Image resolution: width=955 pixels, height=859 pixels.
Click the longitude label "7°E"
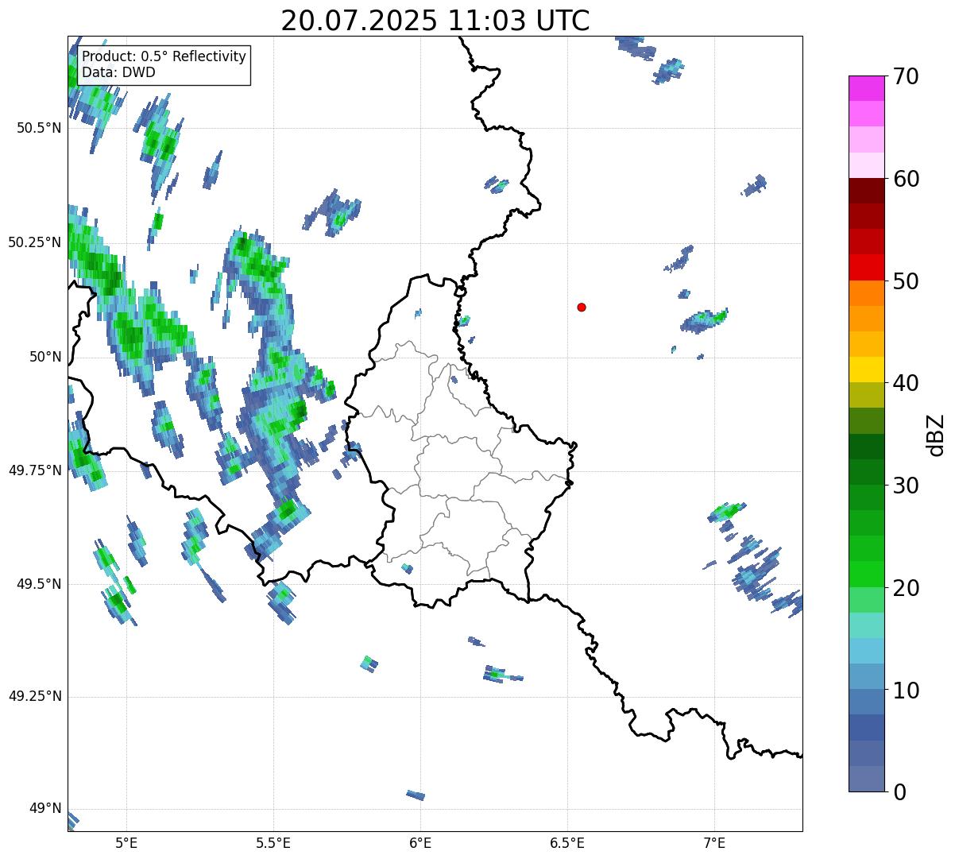click(x=714, y=843)
